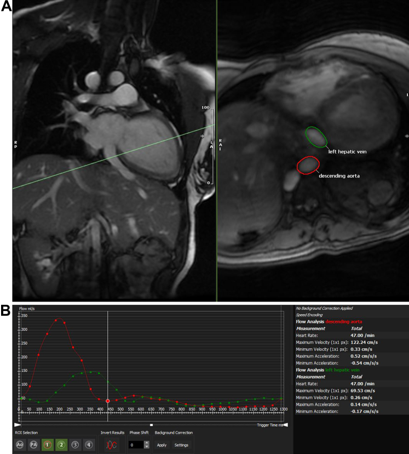The height and width of the screenshot is (454, 409).
Task: Click the left trigger time range handle
Action: [18, 425]
